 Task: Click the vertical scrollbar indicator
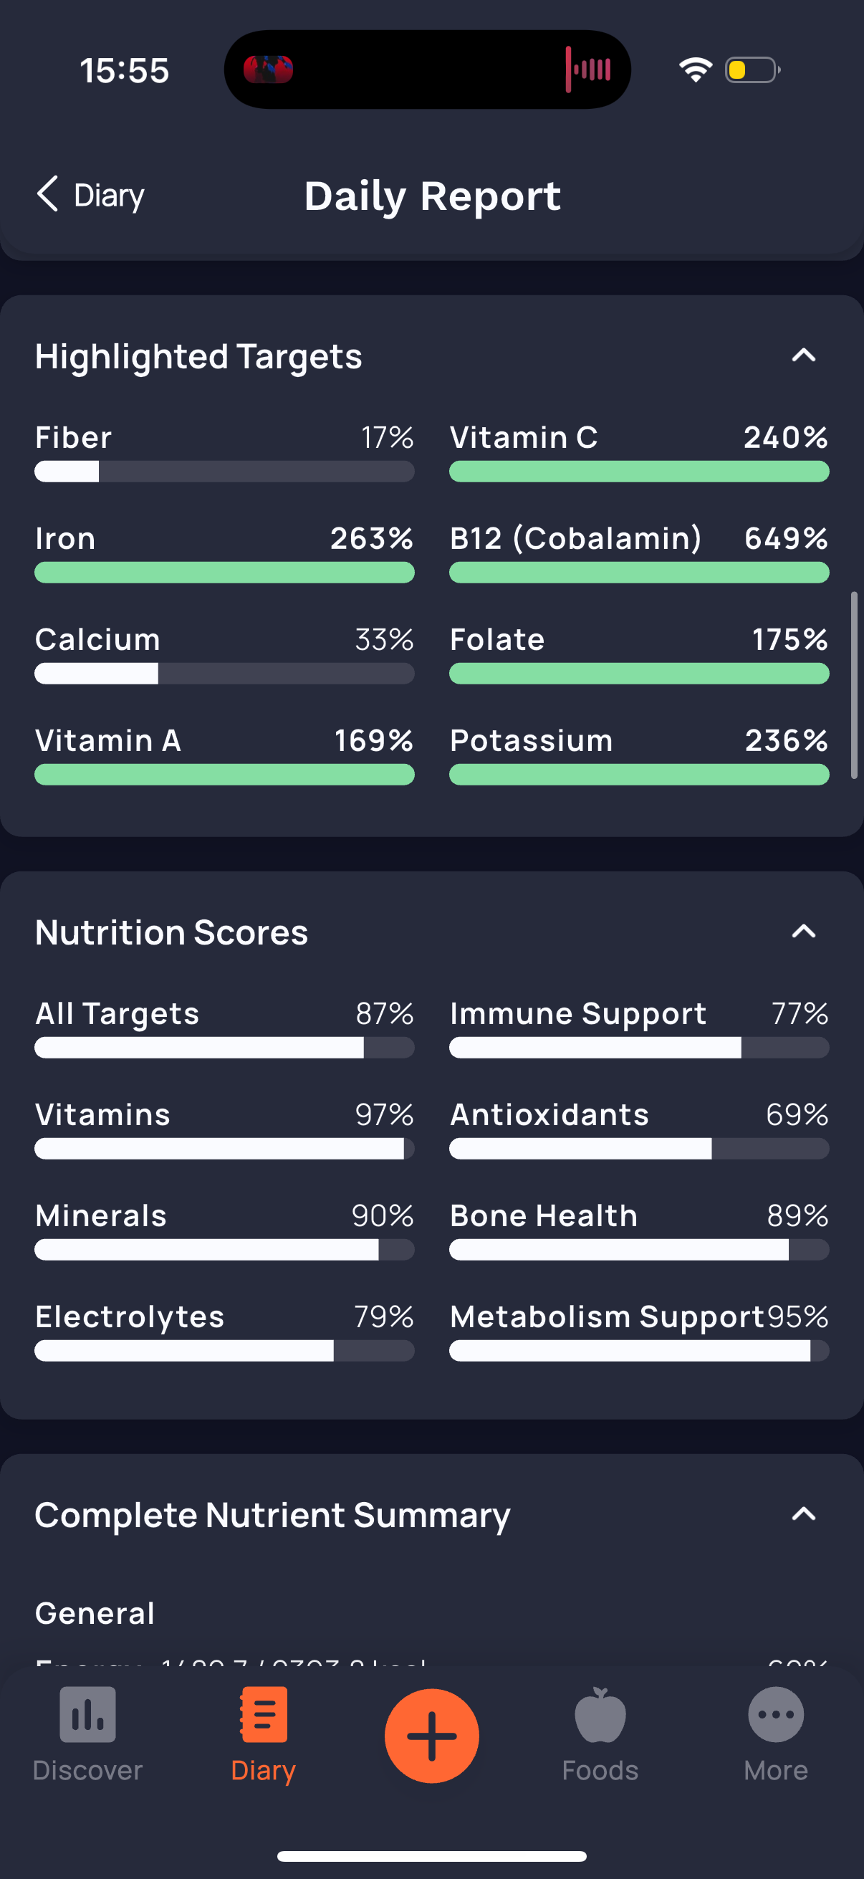pyautogui.click(x=854, y=686)
